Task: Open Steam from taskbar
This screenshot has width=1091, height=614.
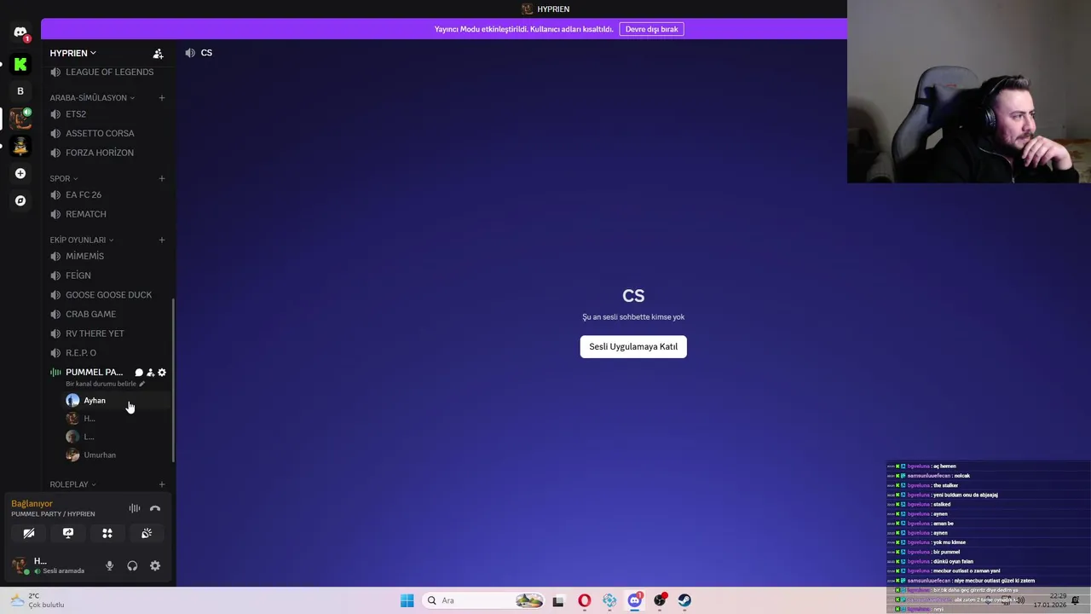Action: pos(684,600)
